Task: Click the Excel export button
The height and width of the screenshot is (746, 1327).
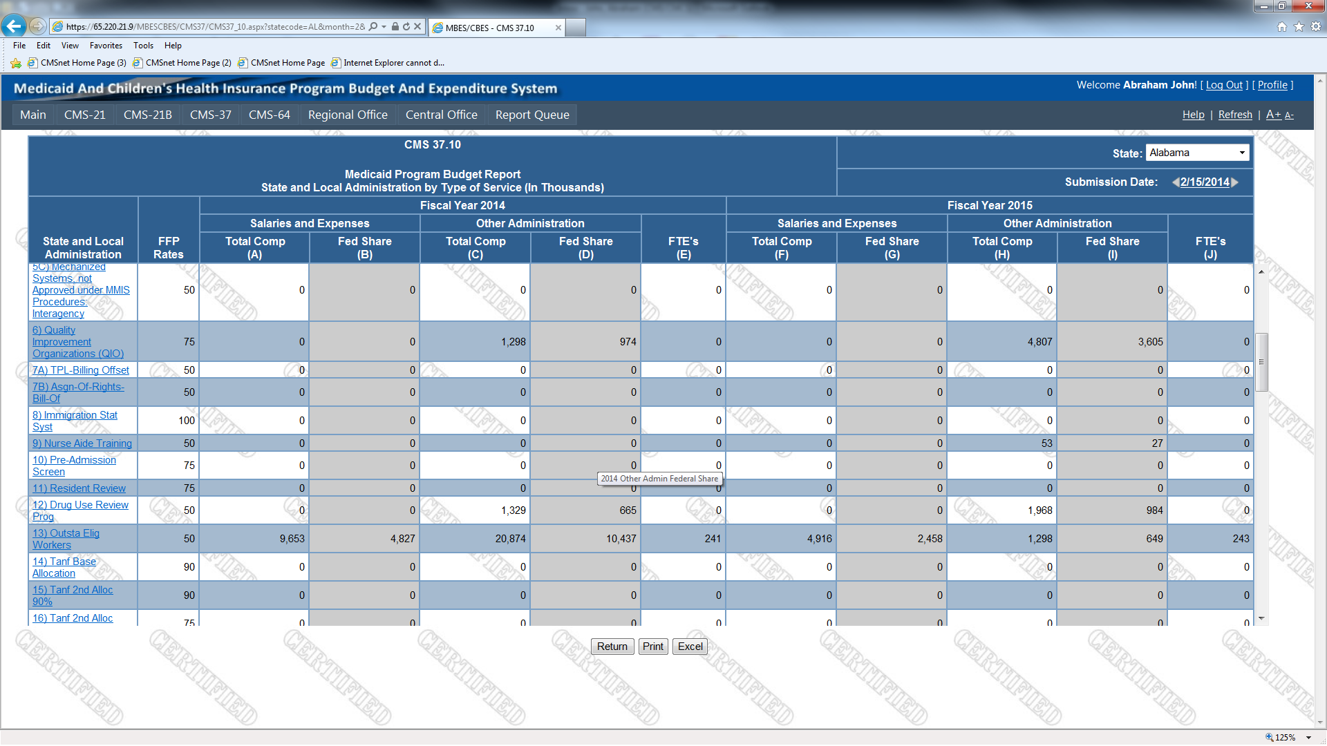Action: click(x=690, y=647)
